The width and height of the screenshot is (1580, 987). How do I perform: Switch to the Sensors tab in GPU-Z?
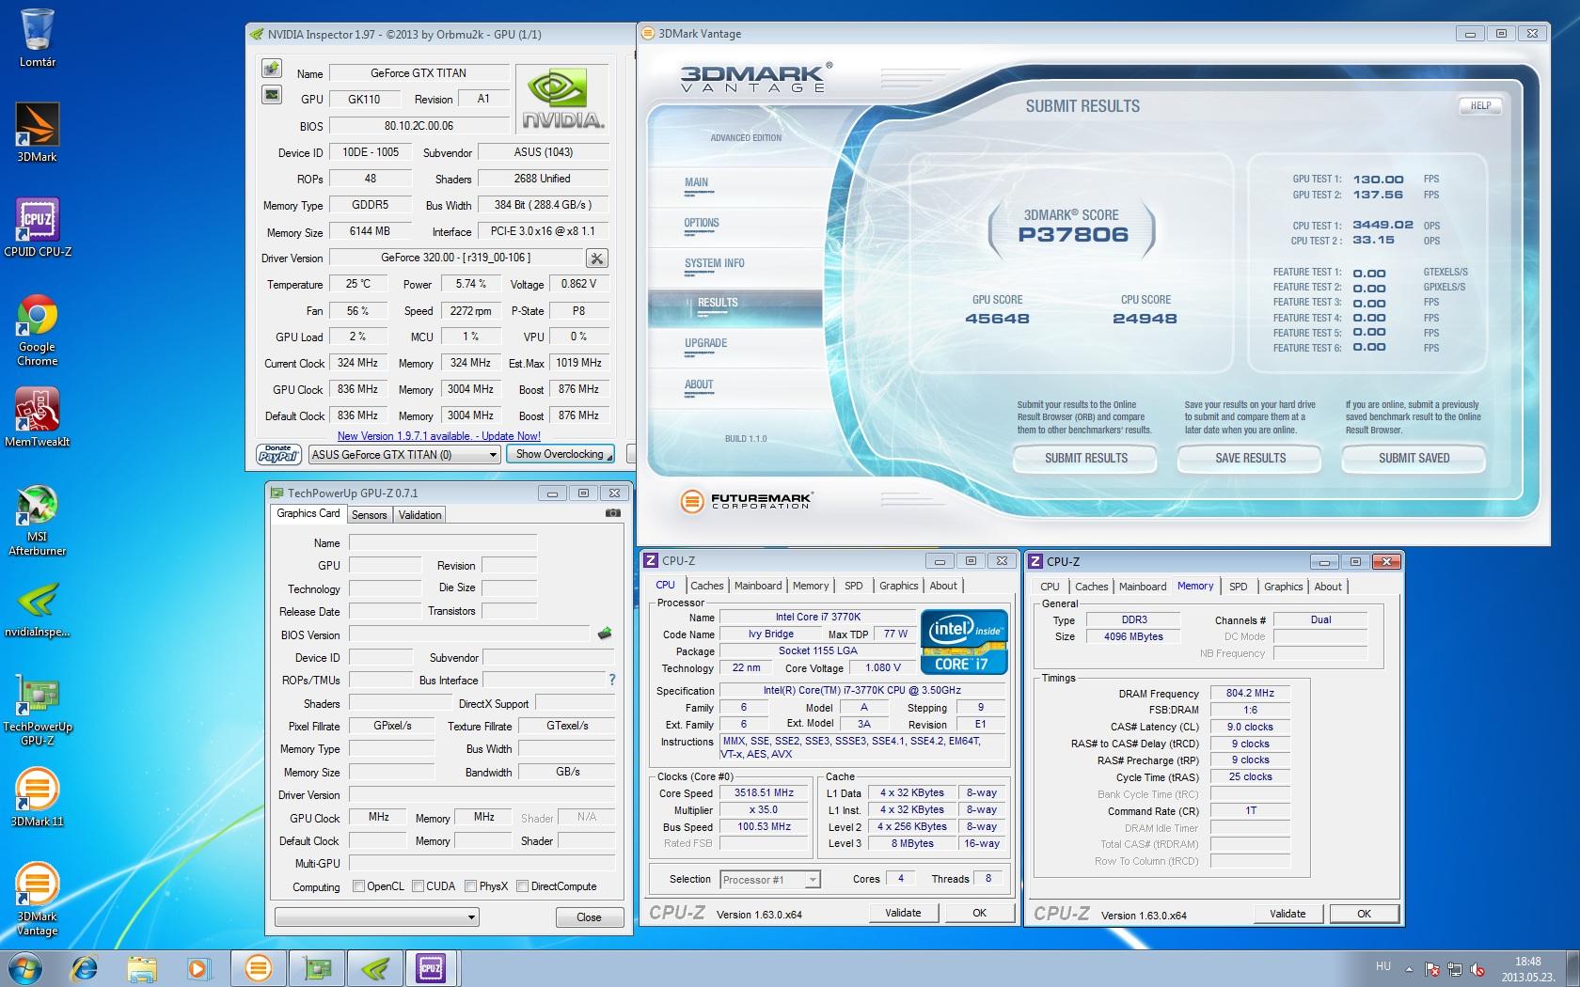pyautogui.click(x=369, y=515)
